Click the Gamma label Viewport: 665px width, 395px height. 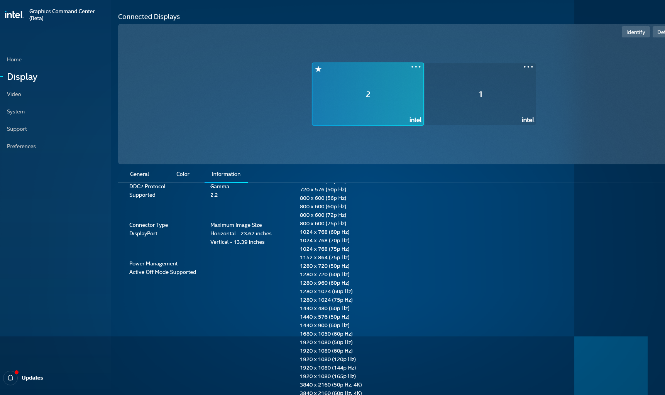point(220,186)
